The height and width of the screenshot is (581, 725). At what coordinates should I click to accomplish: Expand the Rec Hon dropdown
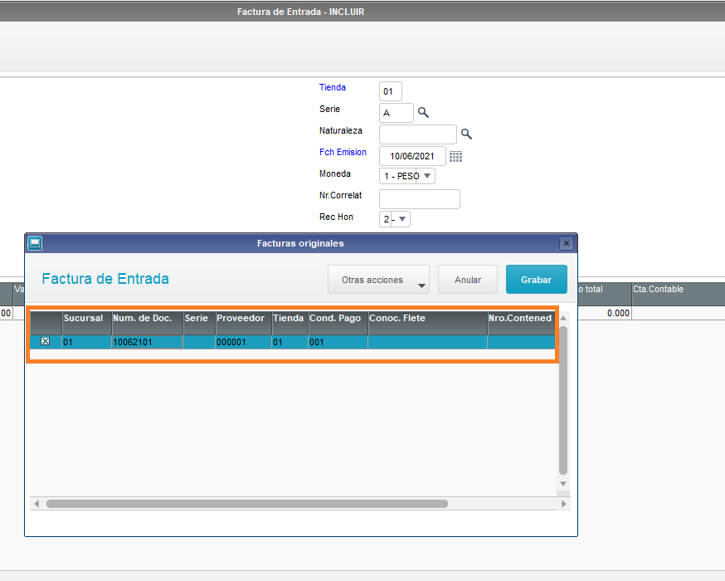point(402,219)
